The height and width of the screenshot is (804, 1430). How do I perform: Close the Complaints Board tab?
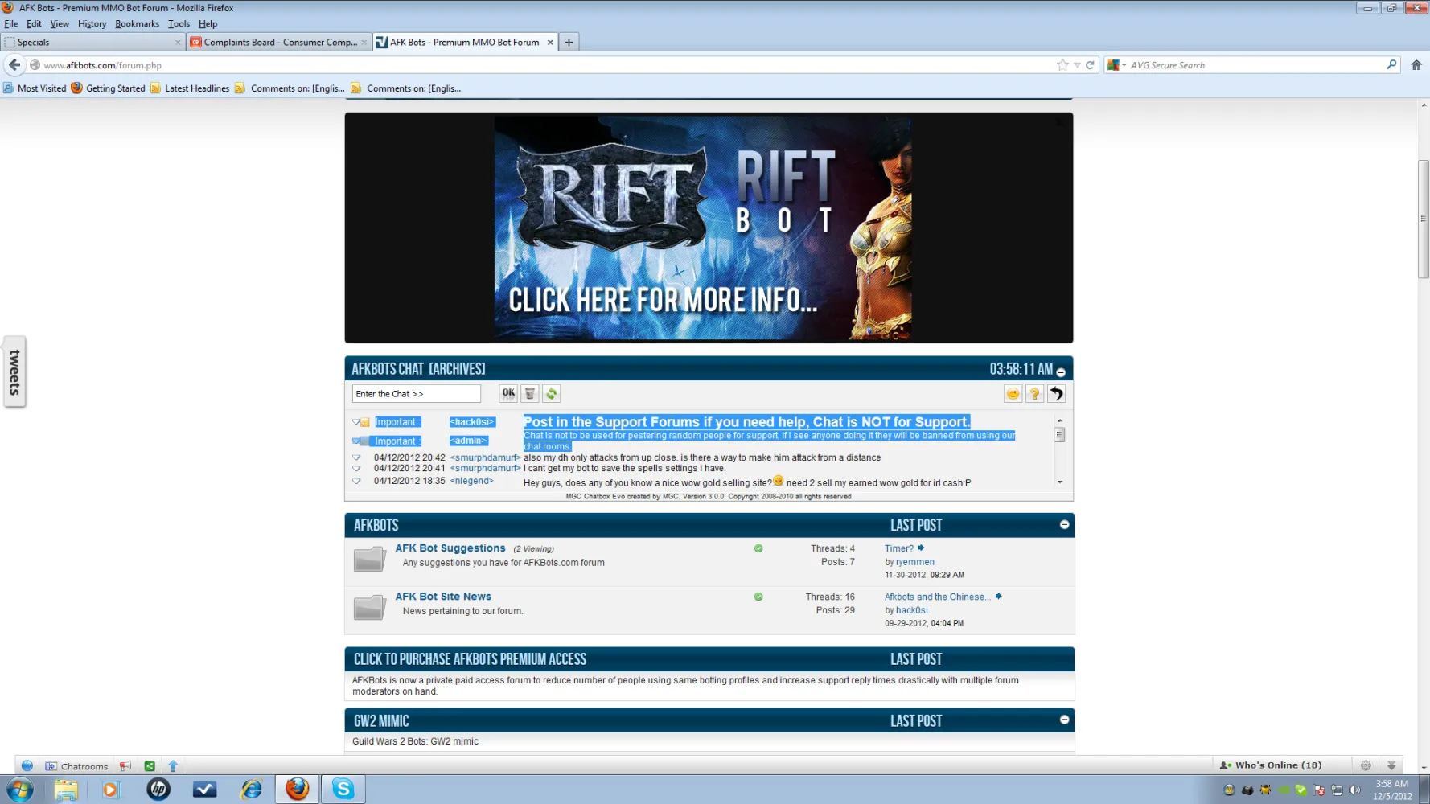(364, 43)
